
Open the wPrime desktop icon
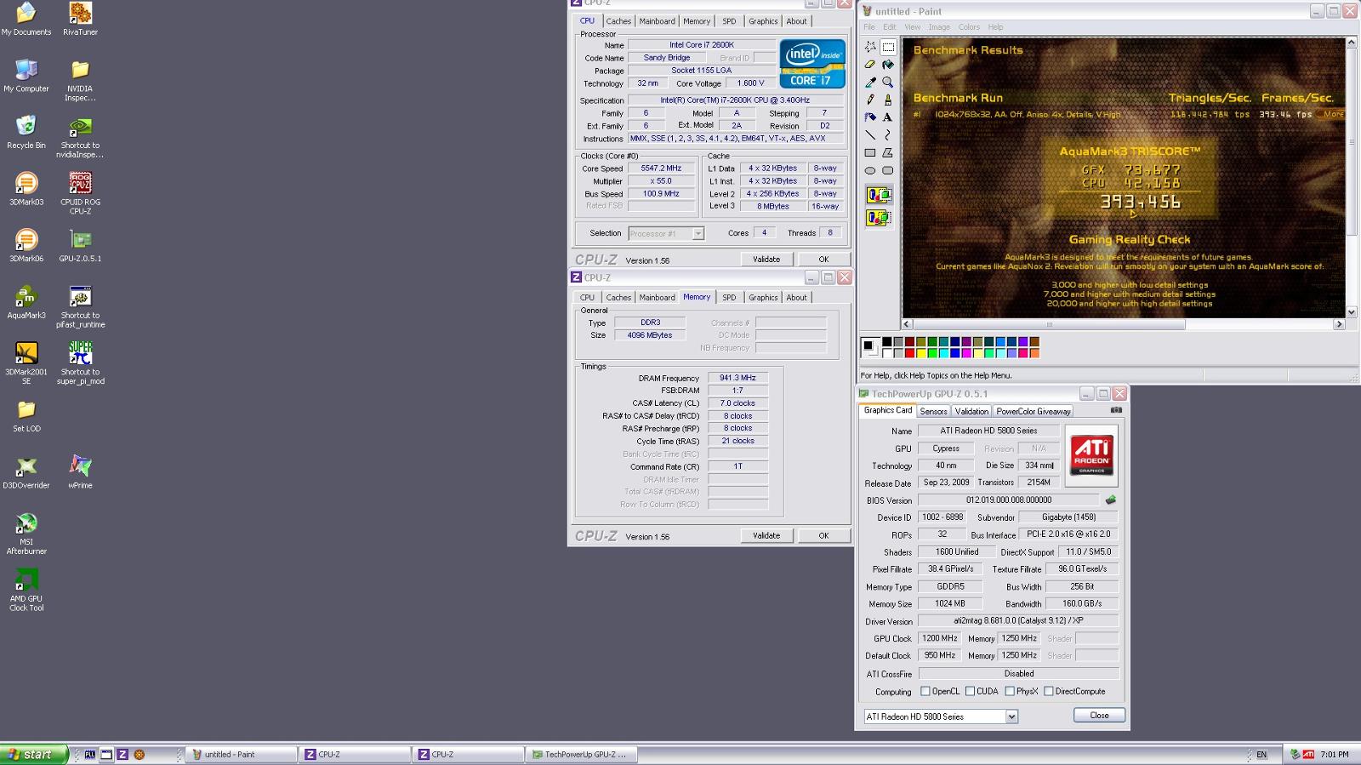click(x=80, y=472)
